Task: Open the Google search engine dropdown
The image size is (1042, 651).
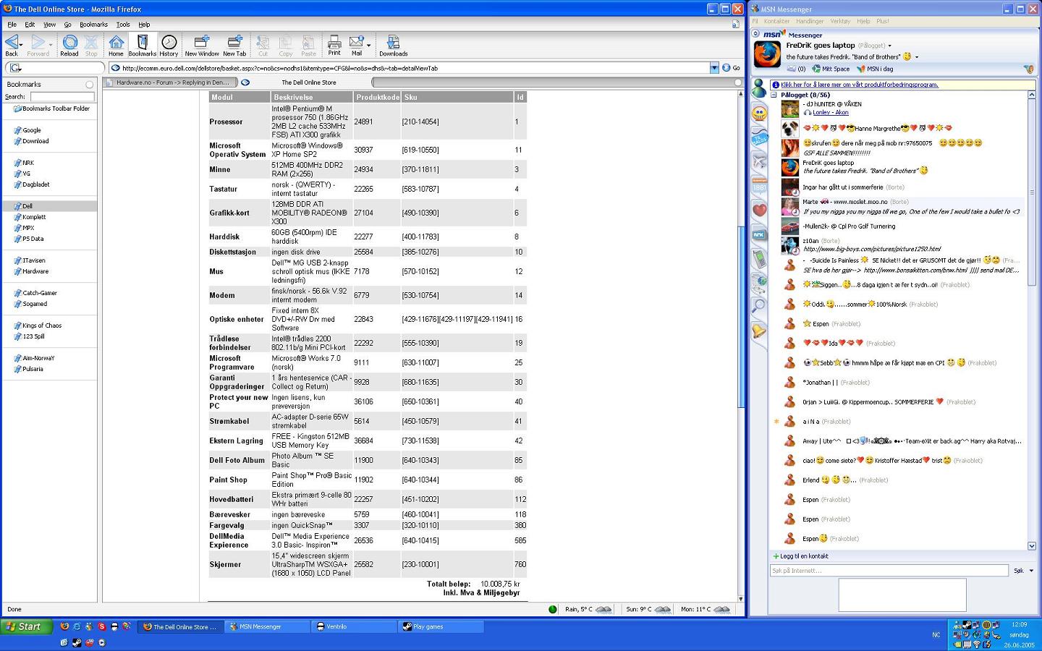Action: [x=14, y=68]
